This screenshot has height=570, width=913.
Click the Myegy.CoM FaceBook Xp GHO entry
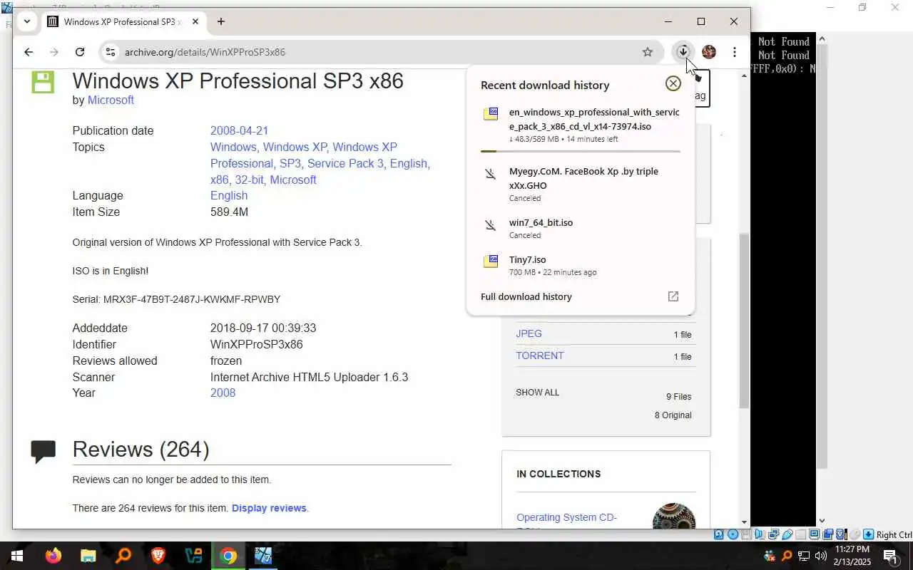click(580, 184)
